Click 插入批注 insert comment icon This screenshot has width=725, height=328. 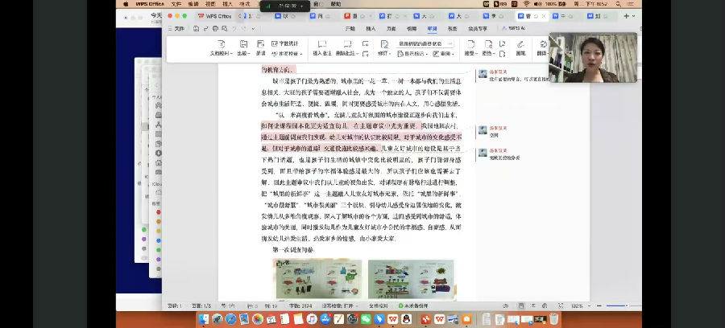pos(321,45)
